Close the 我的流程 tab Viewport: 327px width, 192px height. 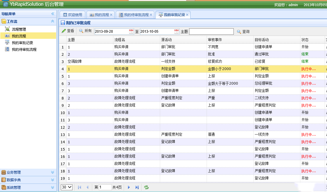111,15
